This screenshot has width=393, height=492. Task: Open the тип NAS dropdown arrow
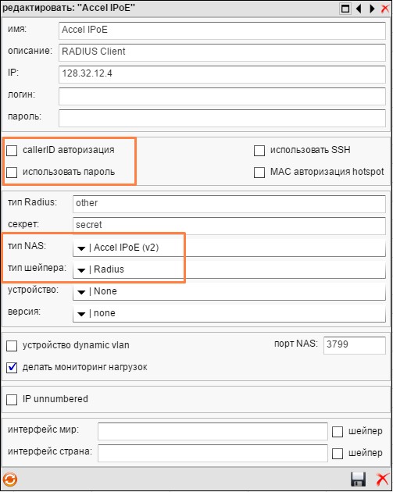81,248
